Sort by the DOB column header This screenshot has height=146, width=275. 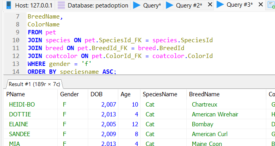coord(103,94)
